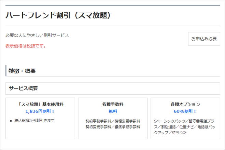The width and height of the screenshot is (225, 150).
Task: Click the 税込総額から割引きます bullet item
Action: (34, 121)
